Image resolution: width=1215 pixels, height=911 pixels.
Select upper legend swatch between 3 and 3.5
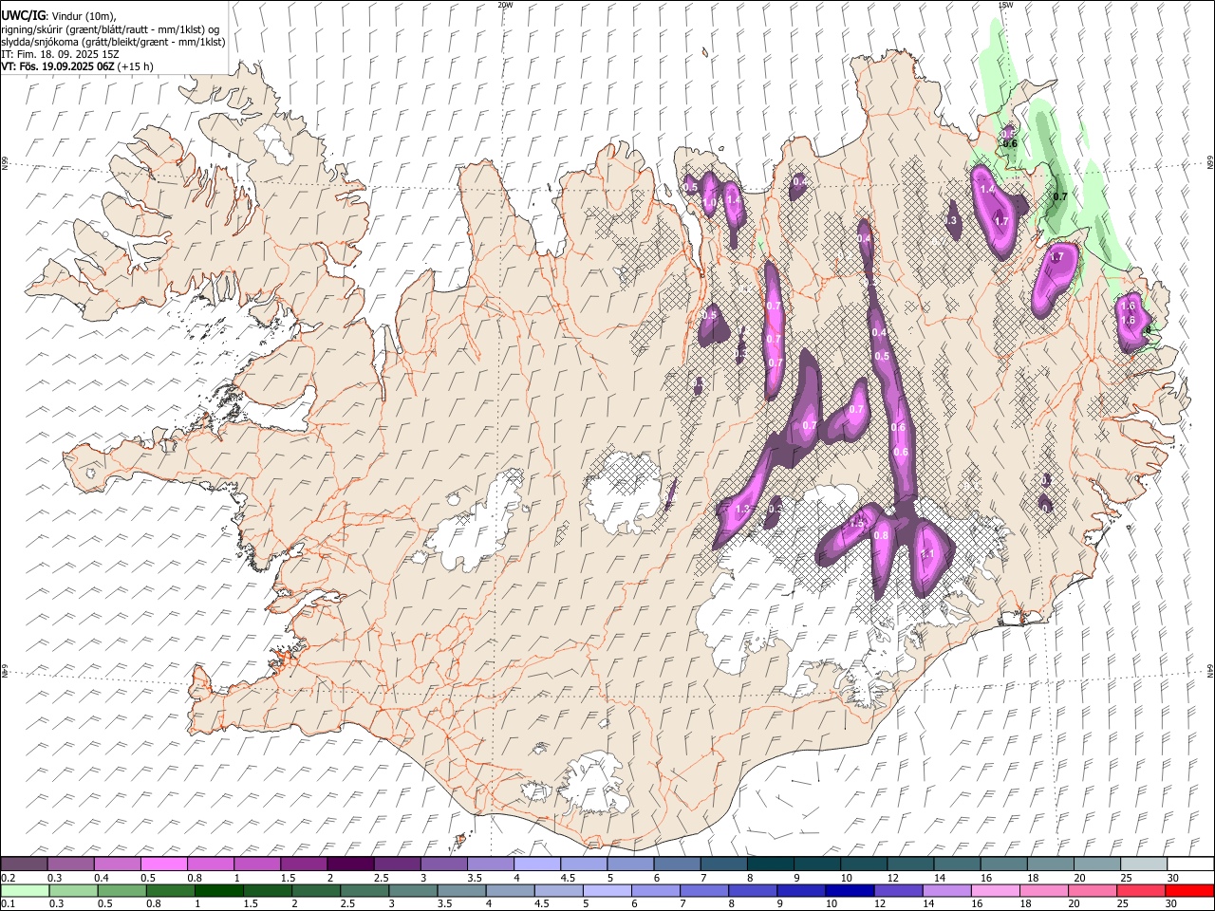click(x=442, y=865)
